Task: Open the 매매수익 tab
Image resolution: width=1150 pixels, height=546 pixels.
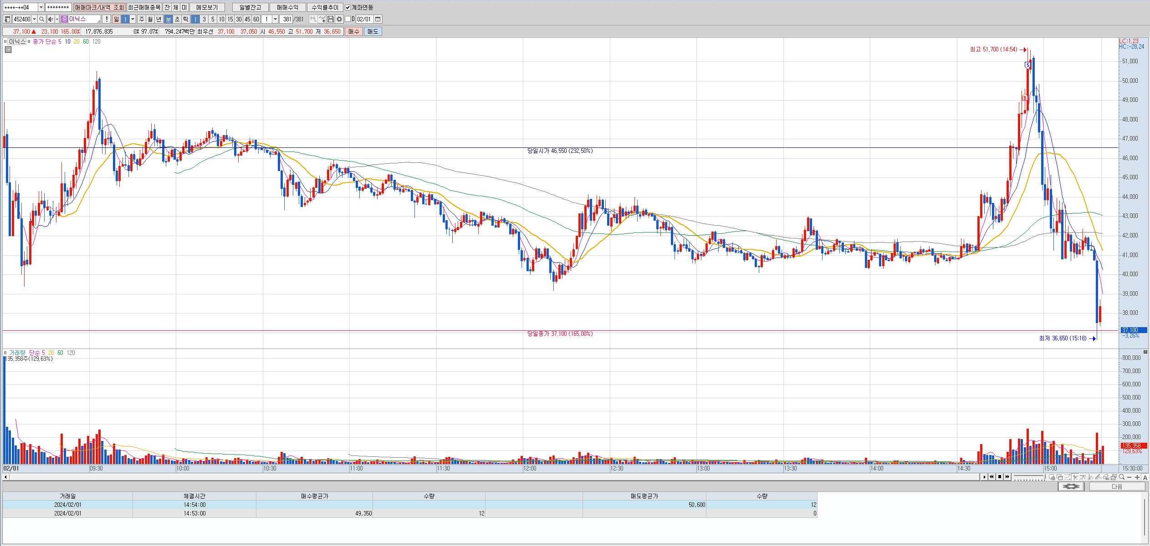Action: (x=287, y=7)
